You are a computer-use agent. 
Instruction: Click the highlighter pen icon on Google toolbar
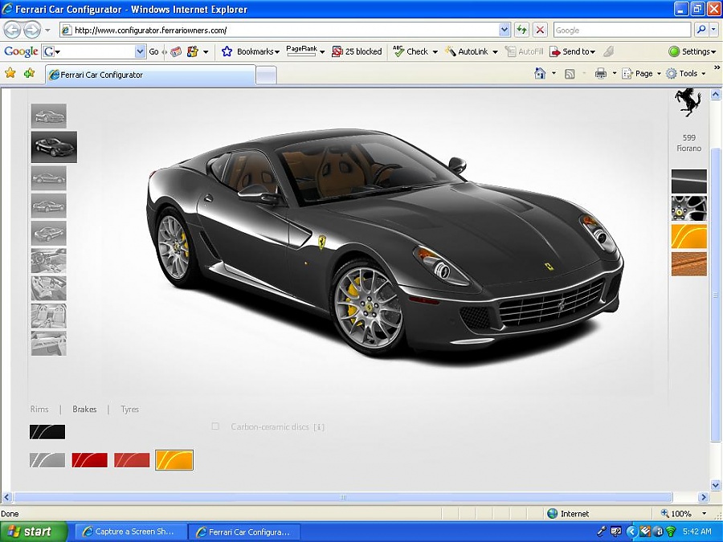click(609, 51)
